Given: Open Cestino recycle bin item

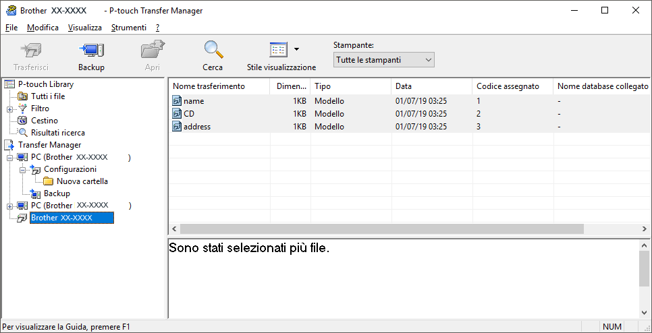Looking at the screenshot, I should 44,121.
